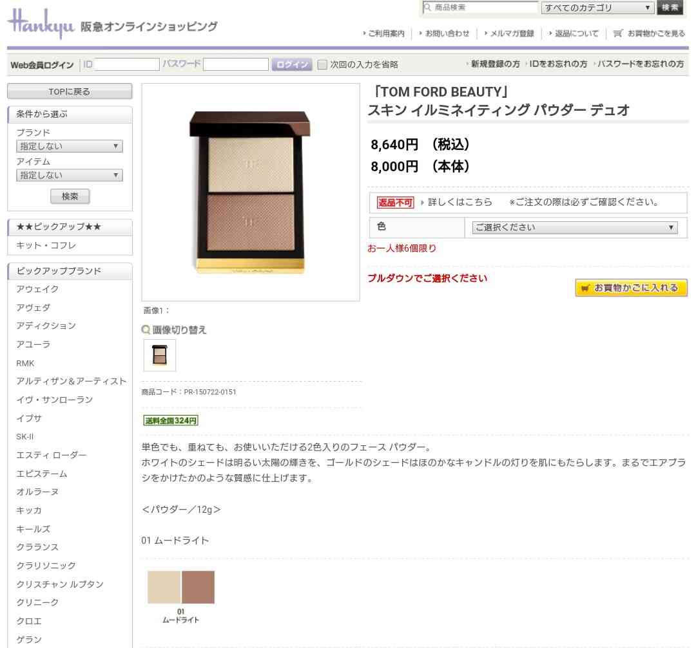Click the shopping cart icon in top navigation

[617, 33]
